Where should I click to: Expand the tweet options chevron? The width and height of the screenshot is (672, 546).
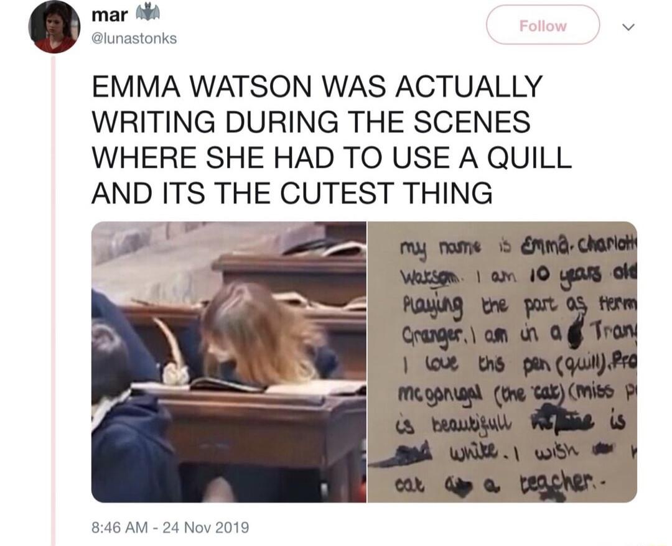628,27
